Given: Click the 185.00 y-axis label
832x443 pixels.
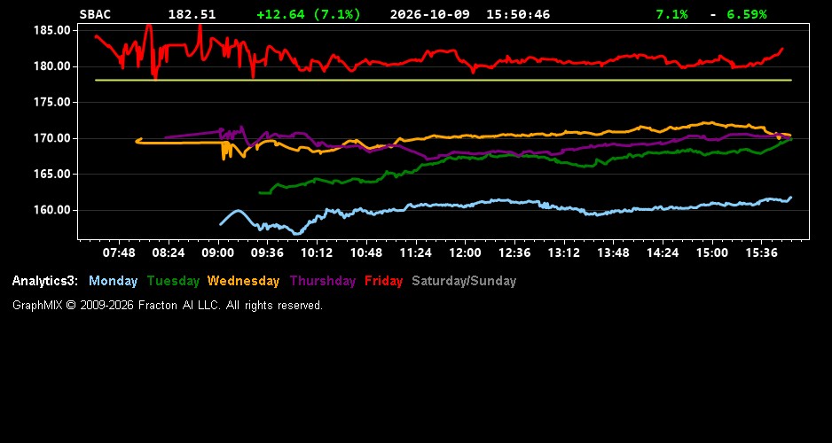Looking at the screenshot, I should pyautogui.click(x=52, y=30).
